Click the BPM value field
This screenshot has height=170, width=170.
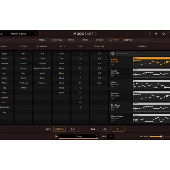[111, 136]
